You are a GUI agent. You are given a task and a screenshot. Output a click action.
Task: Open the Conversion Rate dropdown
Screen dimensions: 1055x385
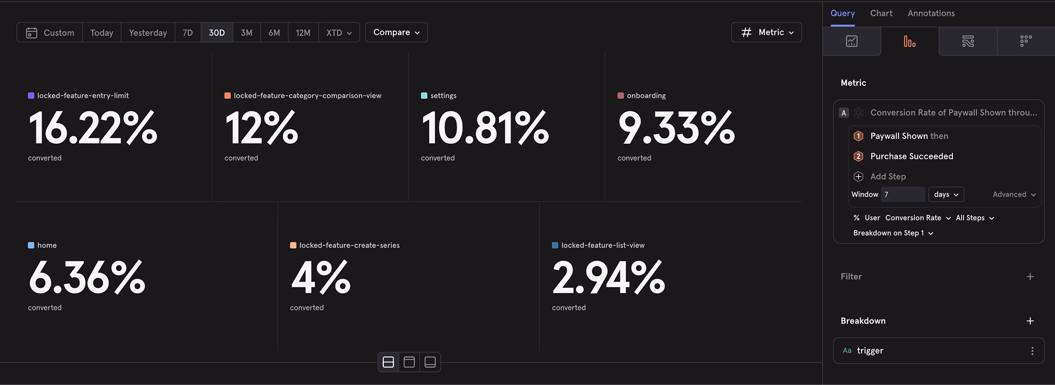[918, 218]
